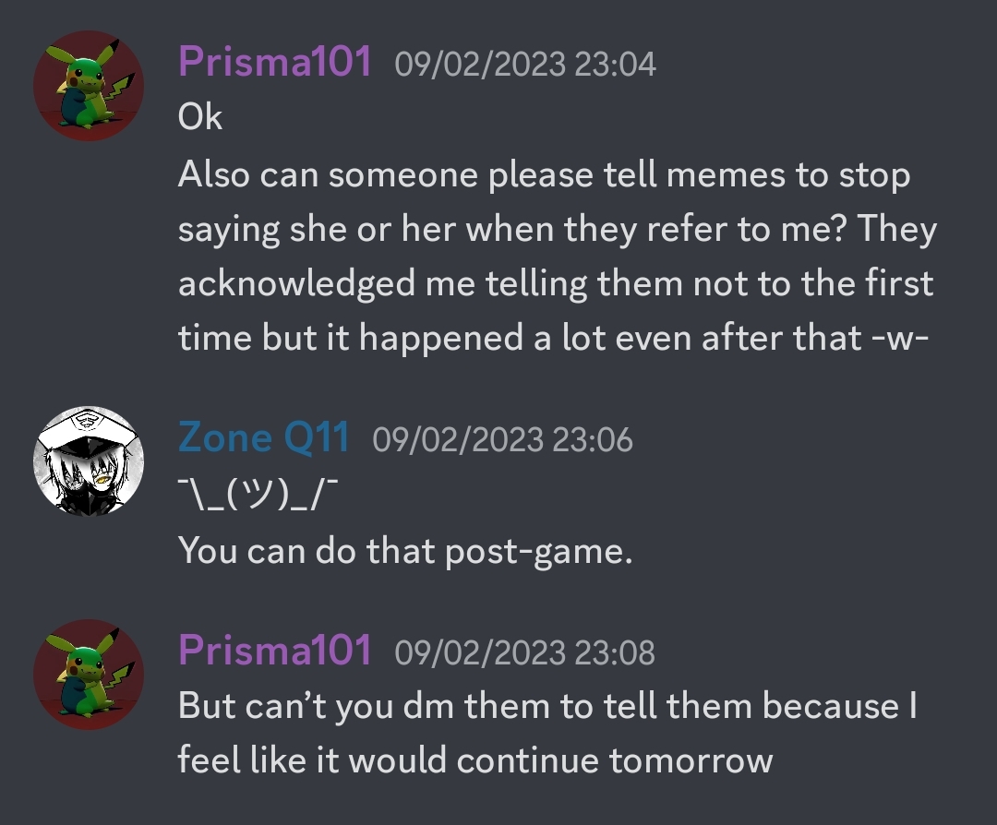997x825 pixels.
Task: Click the word "post-game" in Zone Q11's reply
Action: tap(539, 552)
